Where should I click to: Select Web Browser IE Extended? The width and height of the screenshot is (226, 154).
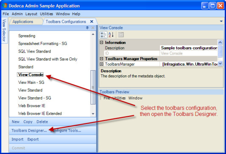(40, 113)
